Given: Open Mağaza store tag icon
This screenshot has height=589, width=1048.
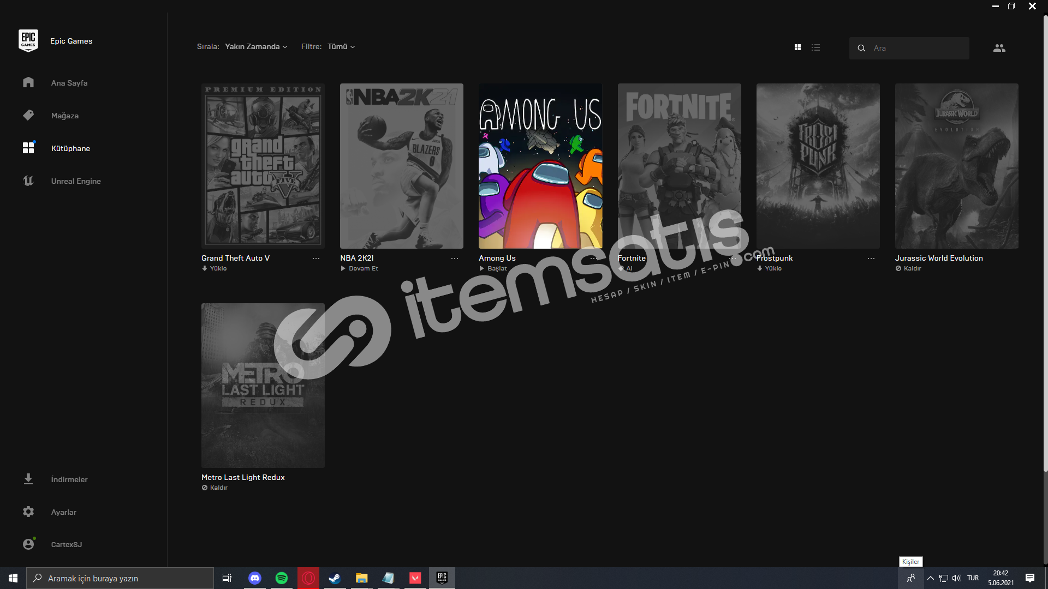Looking at the screenshot, I should [28, 115].
